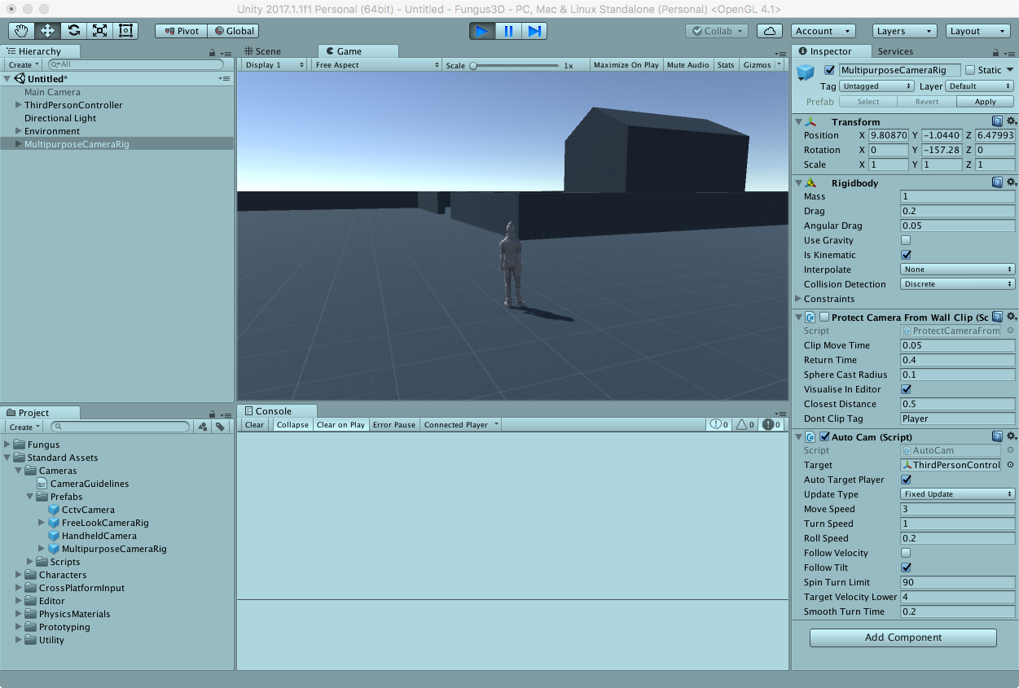Image resolution: width=1019 pixels, height=688 pixels.
Task: Toggle the info messages counter in Console
Action: 718,424
